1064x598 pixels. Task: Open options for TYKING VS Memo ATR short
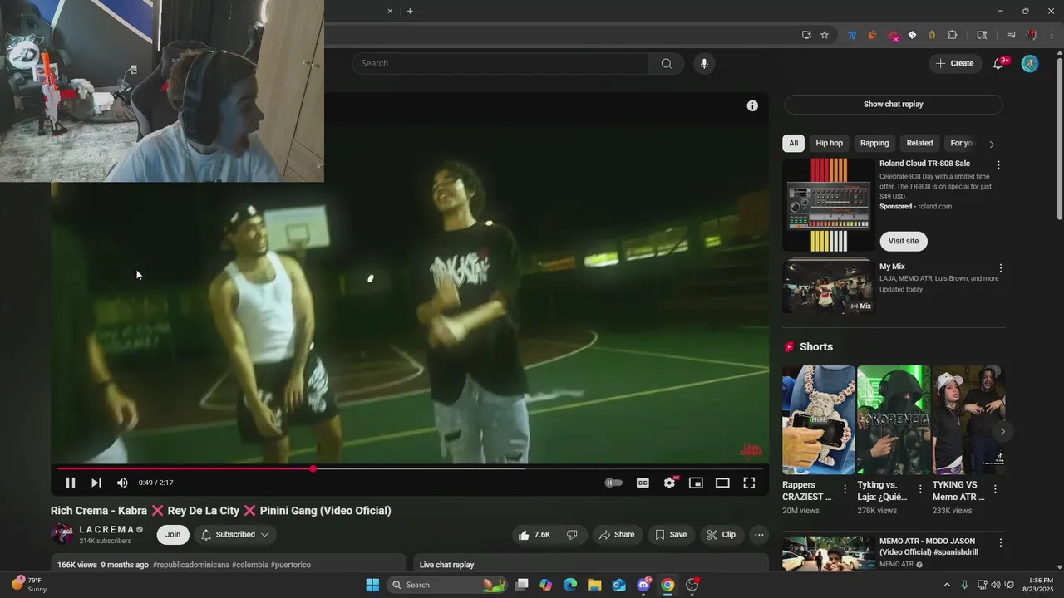point(995,489)
